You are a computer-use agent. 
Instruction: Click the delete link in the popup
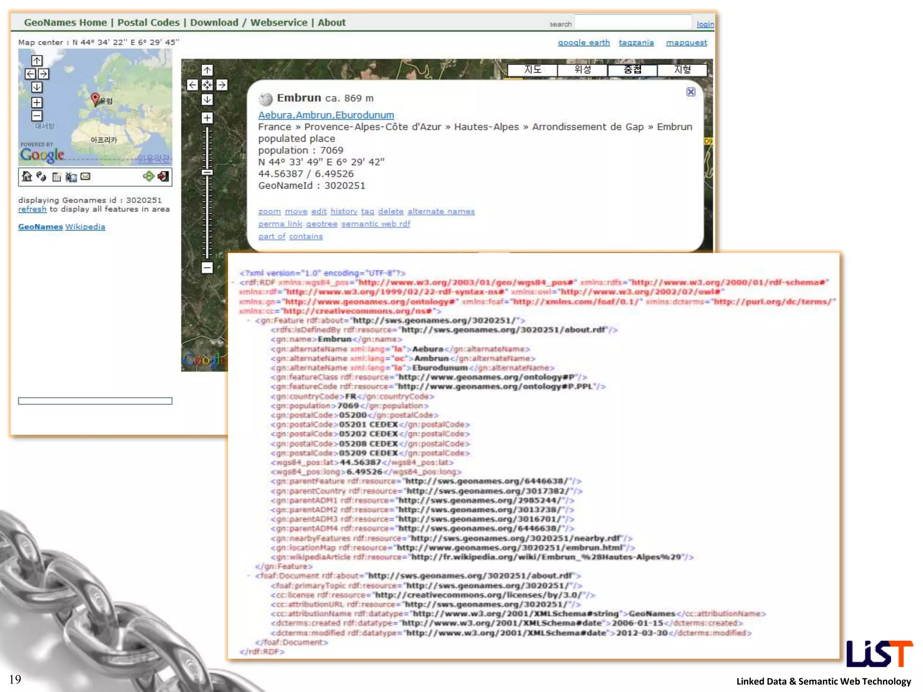coord(391,211)
